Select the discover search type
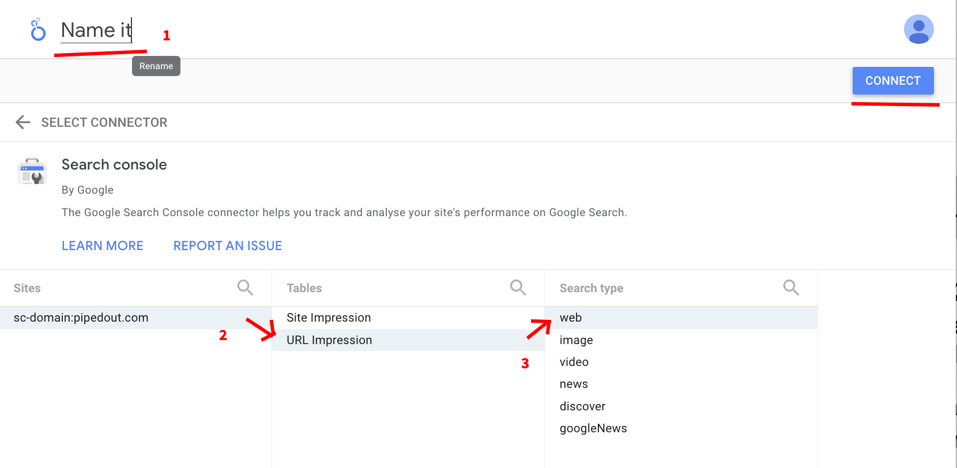957x468 pixels. (x=681, y=406)
